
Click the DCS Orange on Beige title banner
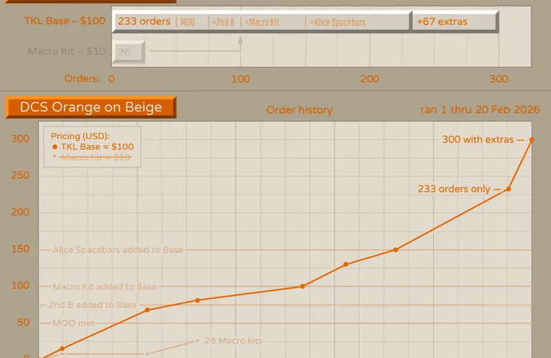[x=91, y=107]
